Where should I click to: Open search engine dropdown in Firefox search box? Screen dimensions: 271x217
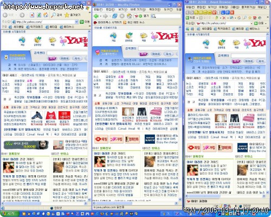153,16
